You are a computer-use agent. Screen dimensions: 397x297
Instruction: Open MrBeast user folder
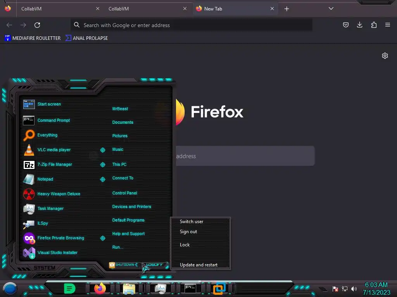[x=120, y=109]
